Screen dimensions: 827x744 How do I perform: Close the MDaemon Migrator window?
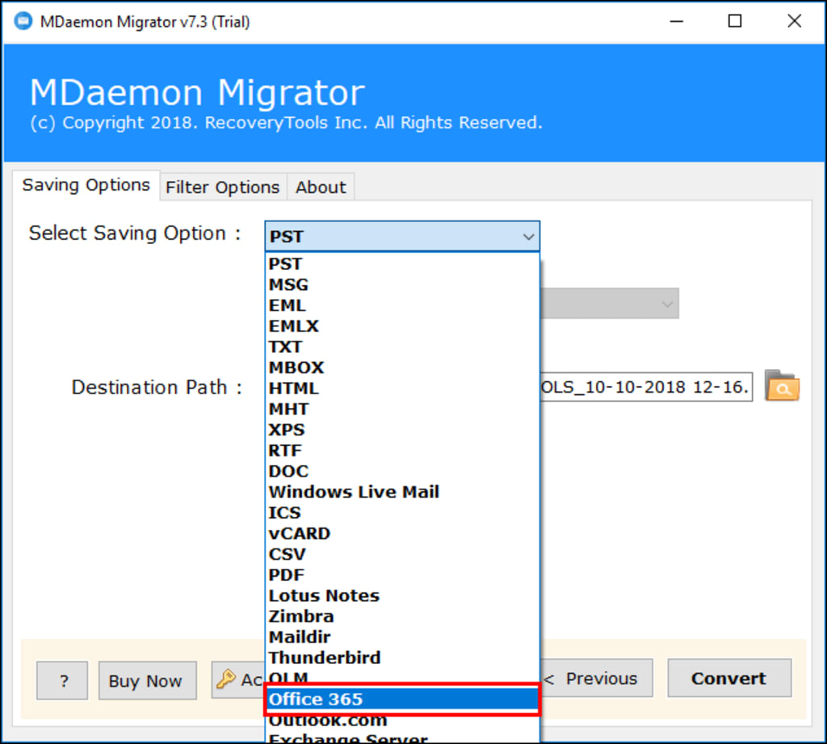[x=794, y=21]
